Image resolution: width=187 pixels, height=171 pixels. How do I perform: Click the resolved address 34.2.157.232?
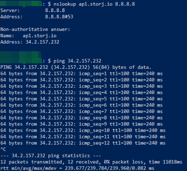pos(42,42)
